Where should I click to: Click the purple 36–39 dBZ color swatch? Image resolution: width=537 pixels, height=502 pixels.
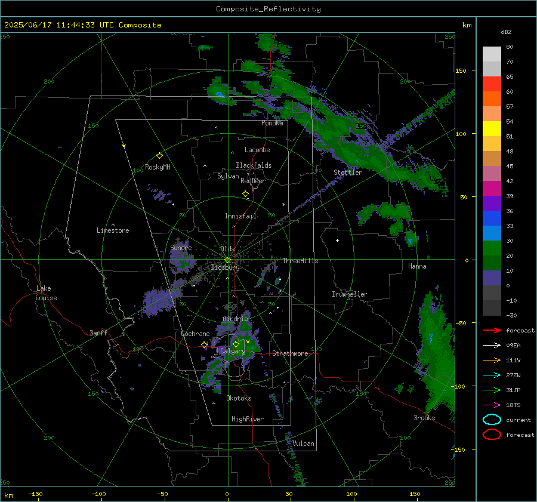point(492,204)
